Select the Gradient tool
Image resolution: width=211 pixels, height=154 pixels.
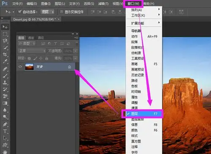pos(5,103)
